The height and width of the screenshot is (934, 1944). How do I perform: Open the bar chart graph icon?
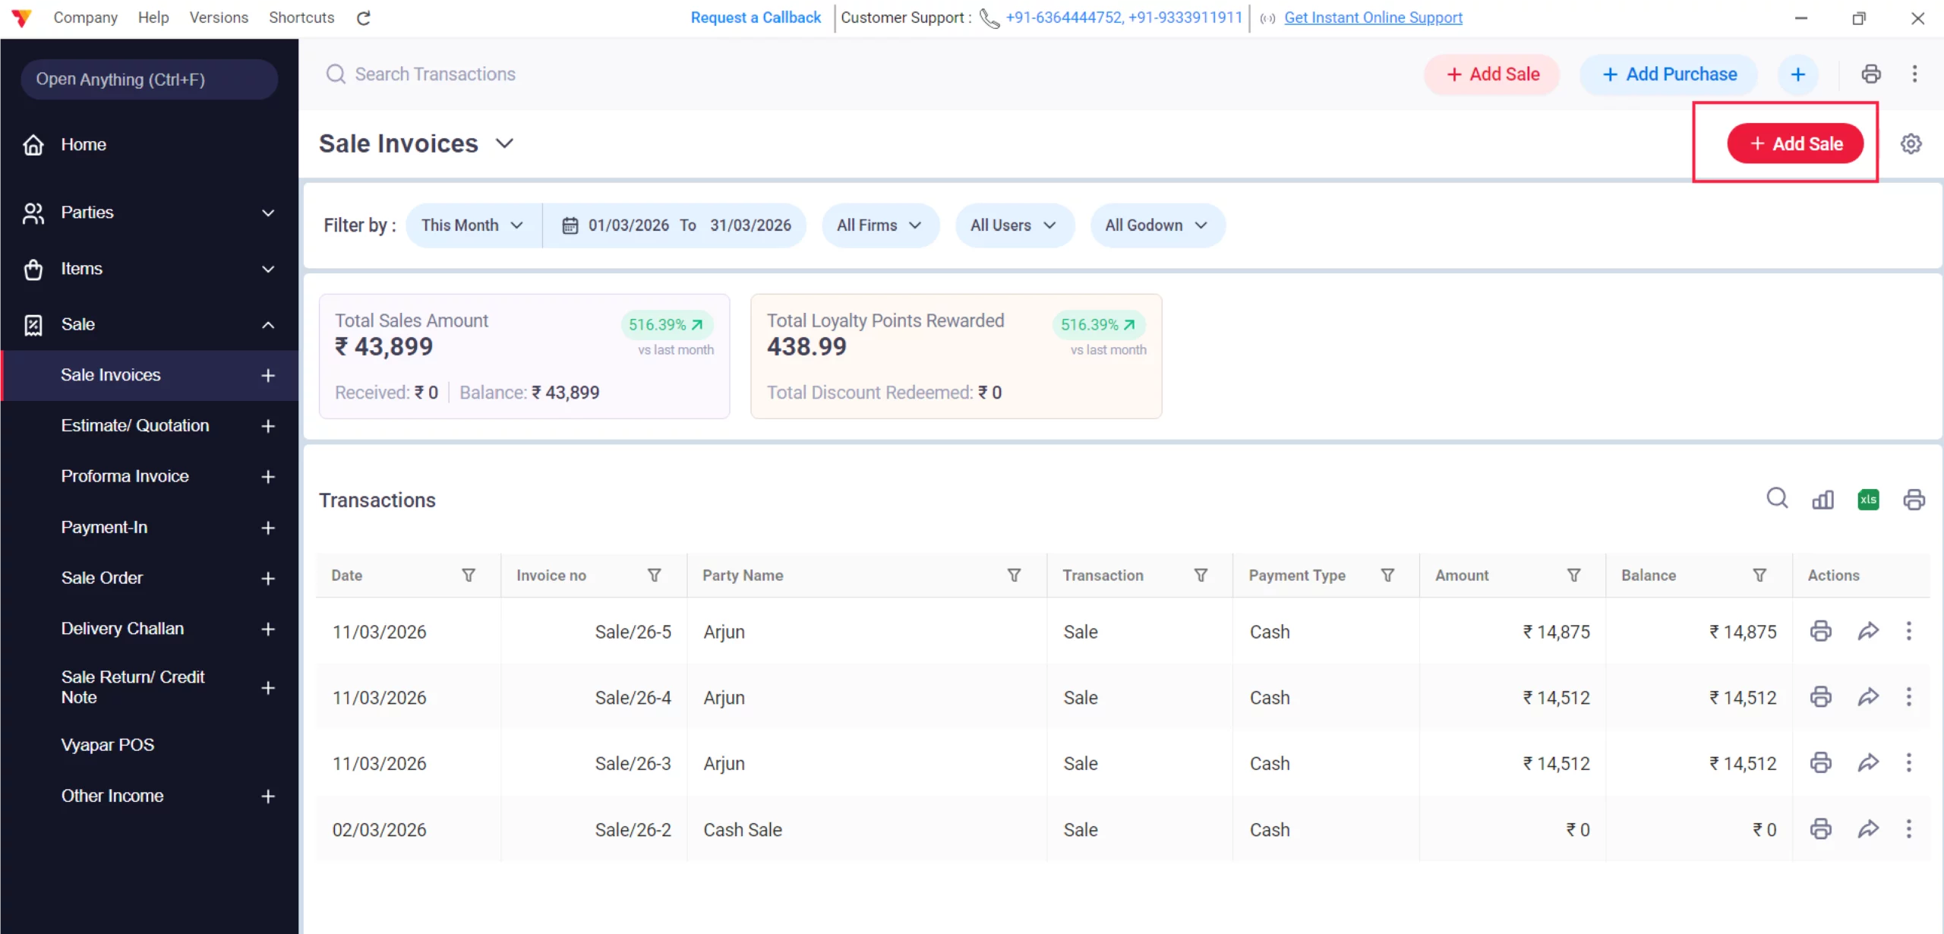pos(1822,500)
